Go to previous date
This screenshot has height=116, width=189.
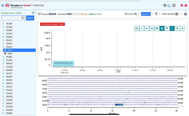[174, 14]
